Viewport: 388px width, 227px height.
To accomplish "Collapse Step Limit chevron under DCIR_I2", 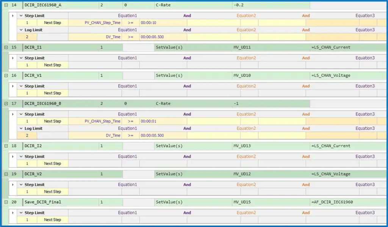I will [x=21, y=157].
